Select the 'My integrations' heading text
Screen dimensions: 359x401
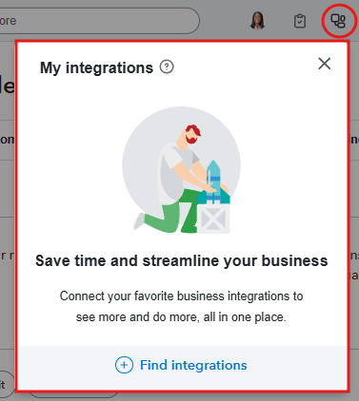pos(96,67)
